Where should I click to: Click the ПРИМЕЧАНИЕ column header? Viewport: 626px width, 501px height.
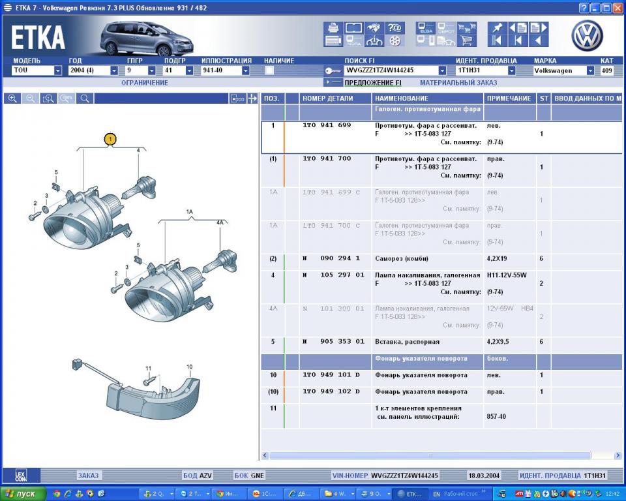[x=510, y=99]
